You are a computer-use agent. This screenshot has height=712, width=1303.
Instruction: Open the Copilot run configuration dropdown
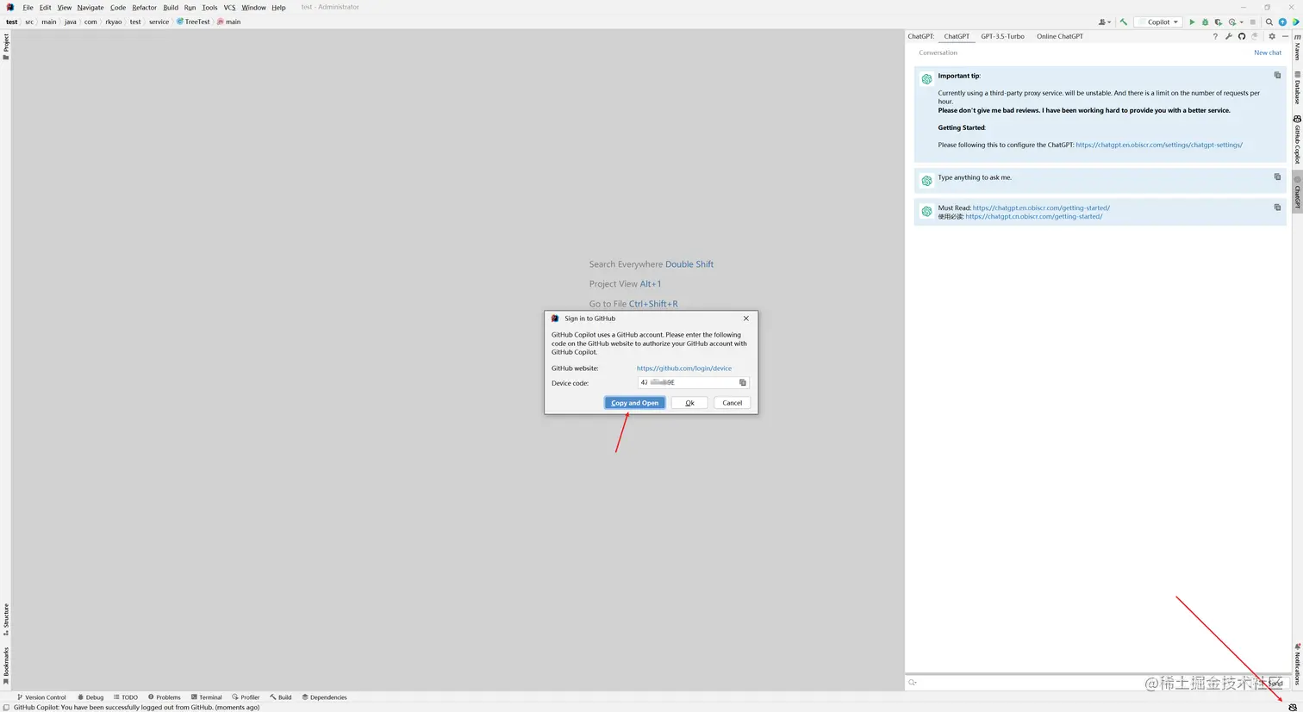pyautogui.click(x=1158, y=22)
